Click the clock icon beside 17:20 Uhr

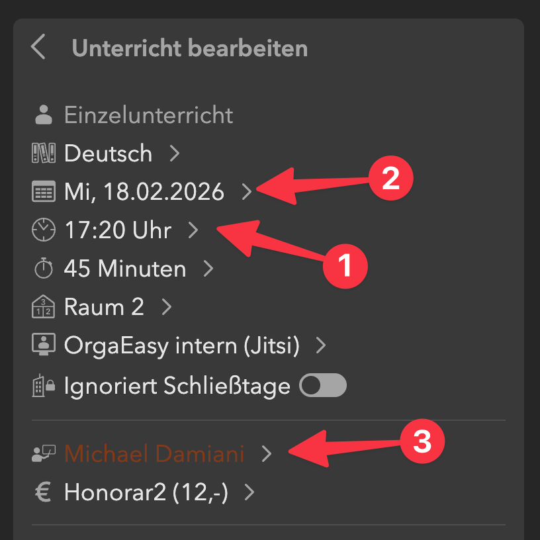44,230
